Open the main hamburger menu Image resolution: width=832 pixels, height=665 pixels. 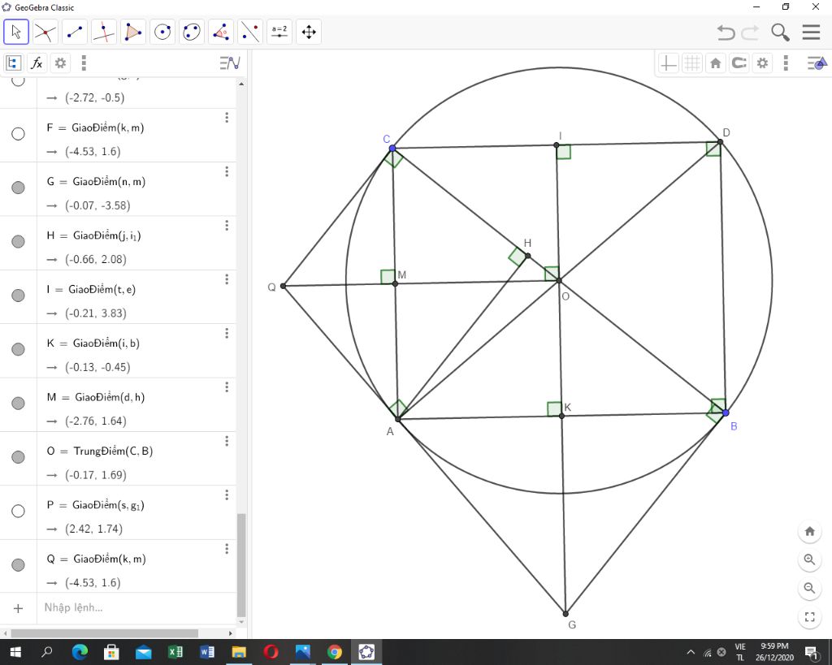click(x=812, y=32)
